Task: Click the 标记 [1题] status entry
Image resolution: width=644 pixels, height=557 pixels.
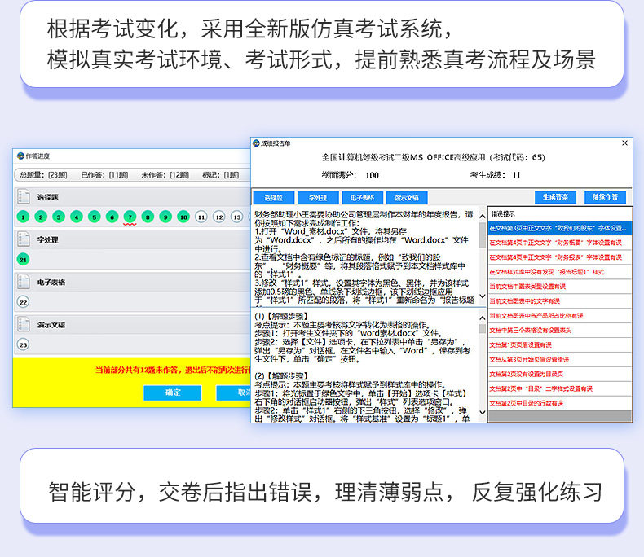Action: click(221, 175)
